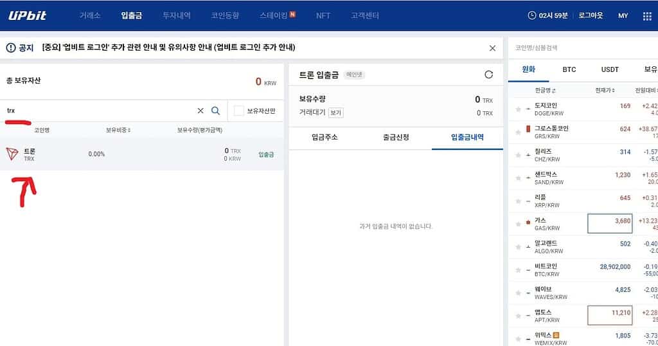
Task: Select the 트론 TRX asset row
Action: [142, 154]
